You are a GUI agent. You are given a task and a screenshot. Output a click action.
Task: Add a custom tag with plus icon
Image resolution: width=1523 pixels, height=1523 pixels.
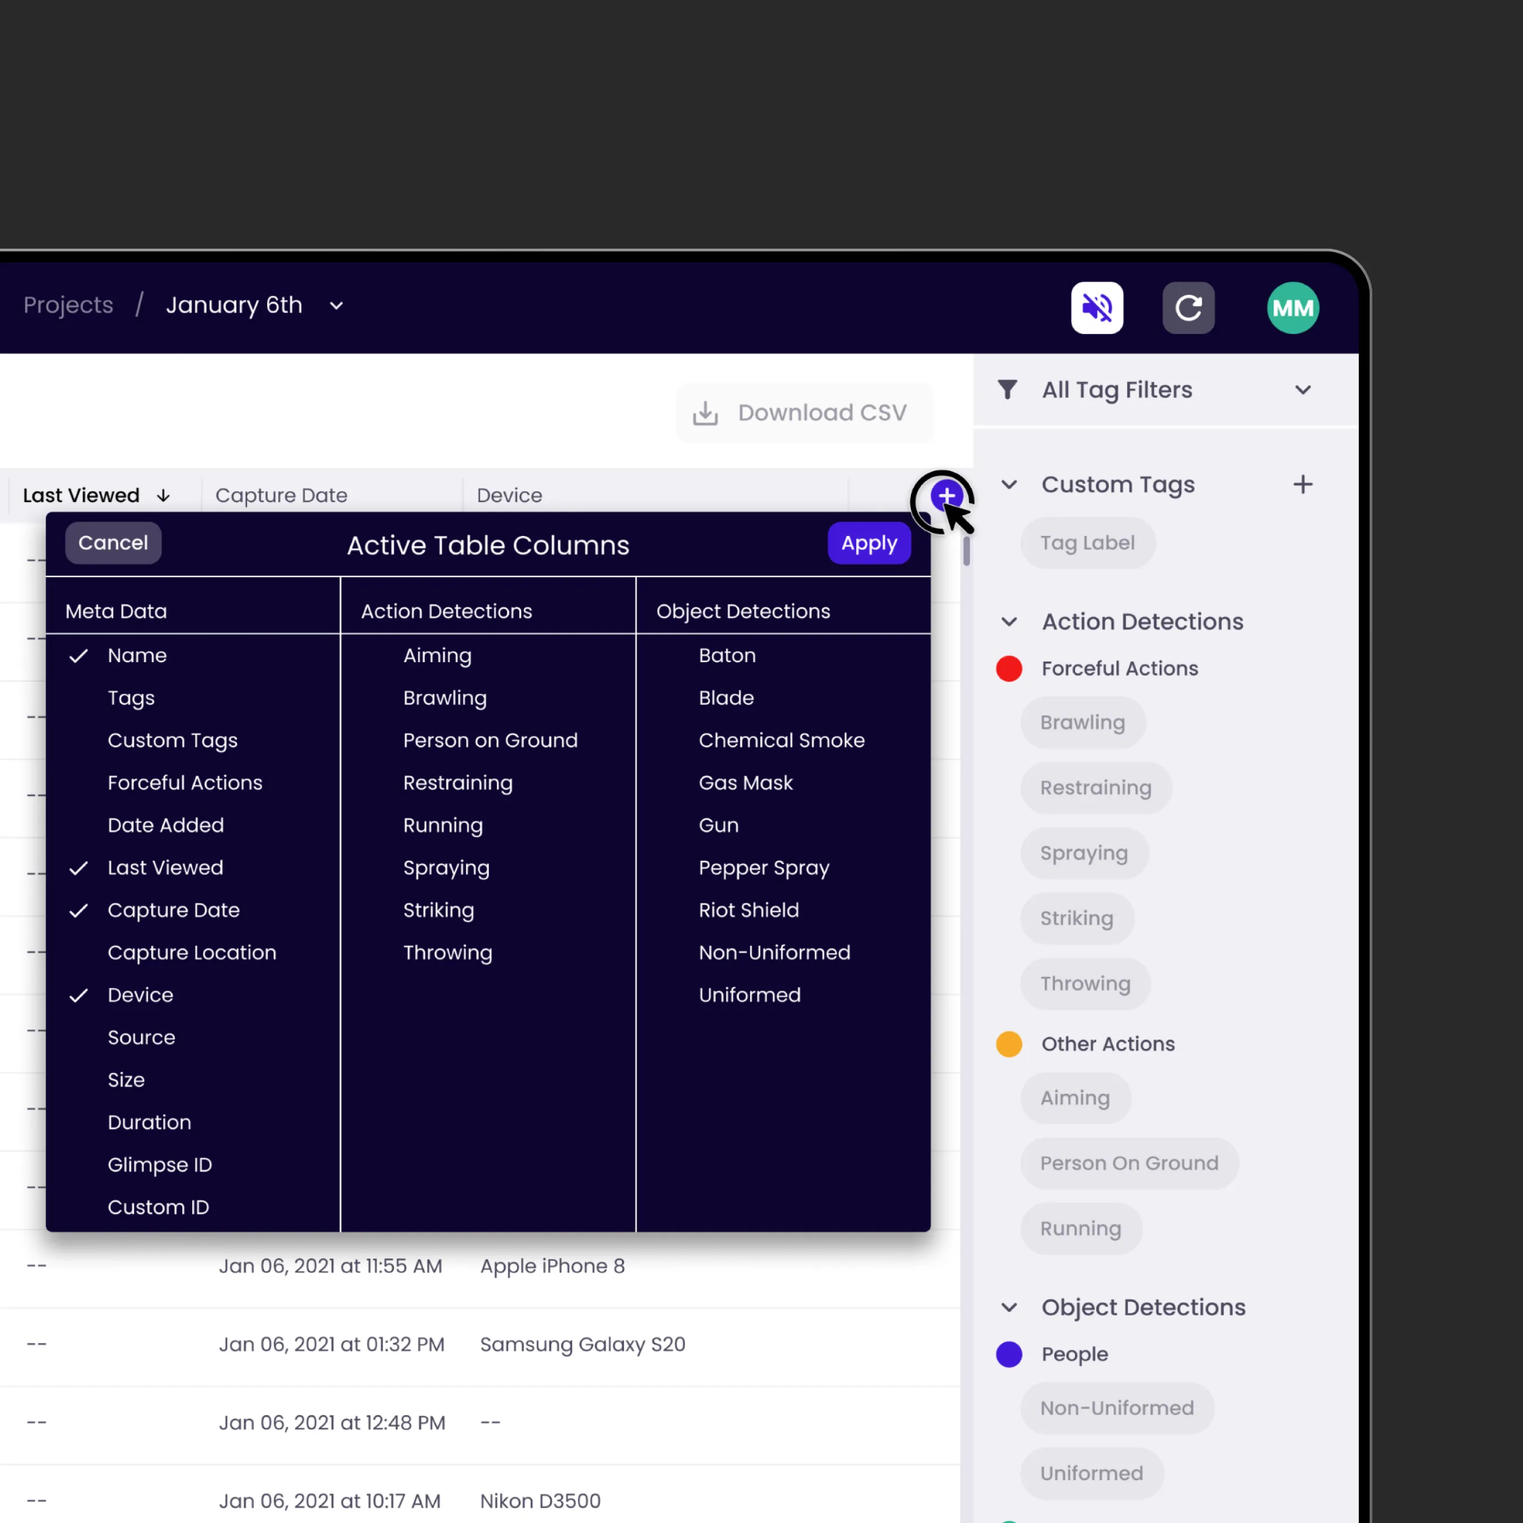(1302, 484)
